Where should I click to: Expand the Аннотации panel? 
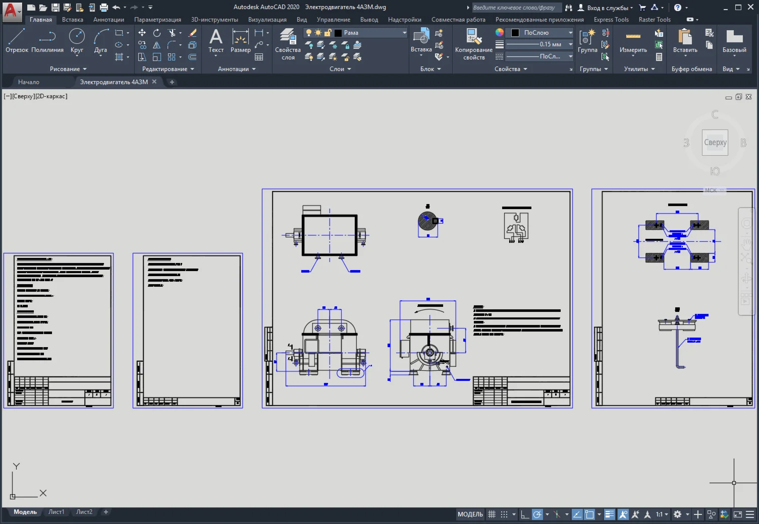point(237,69)
